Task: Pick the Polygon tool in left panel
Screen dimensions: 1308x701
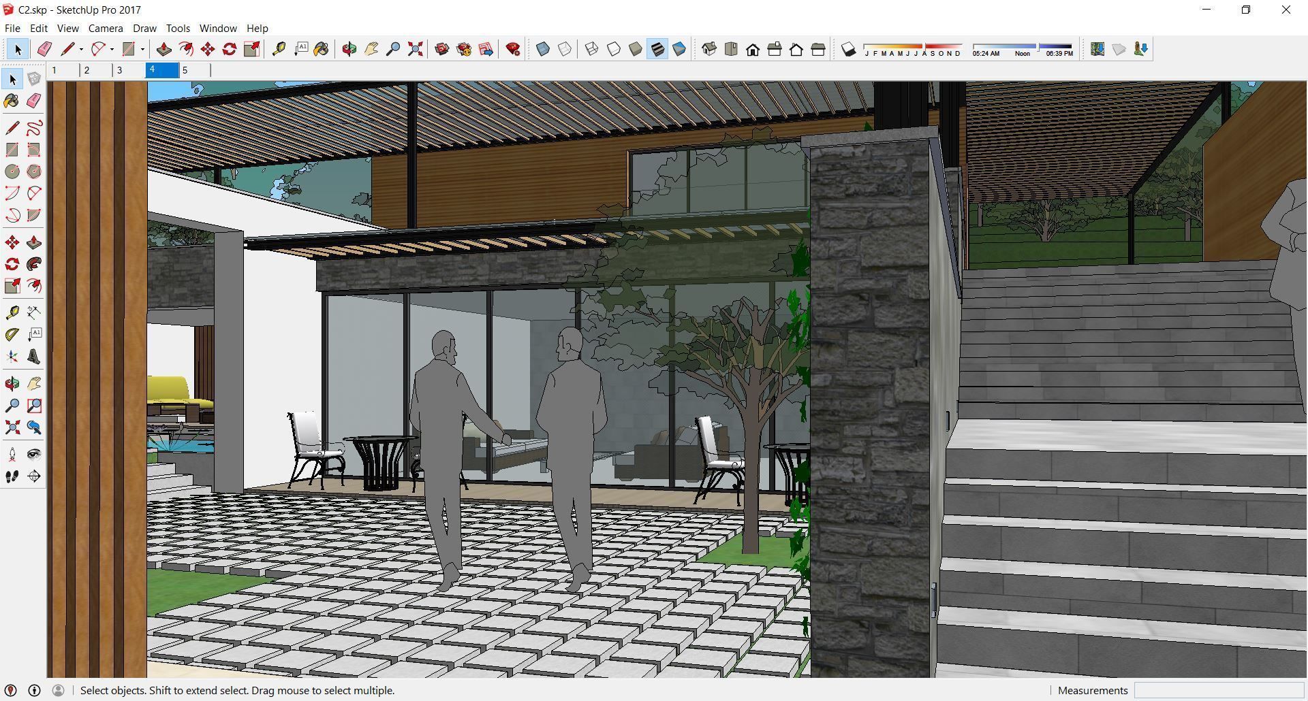Action: (34, 172)
